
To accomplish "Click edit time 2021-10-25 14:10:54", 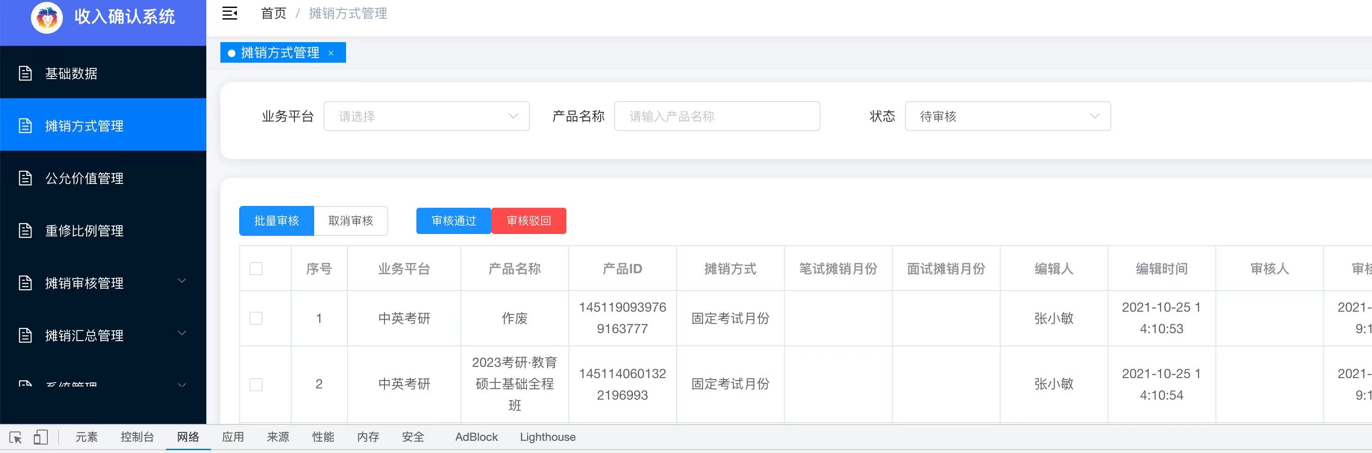I will click(1161, 384).
